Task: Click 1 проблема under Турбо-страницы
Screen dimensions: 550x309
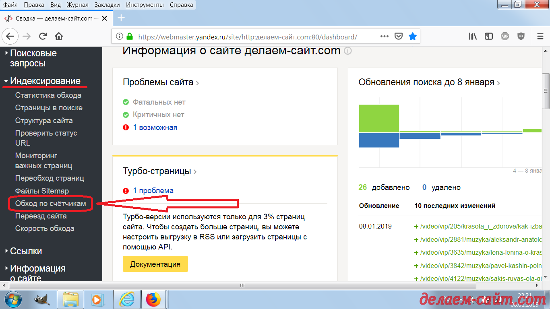Action: (x=153, y=191)
